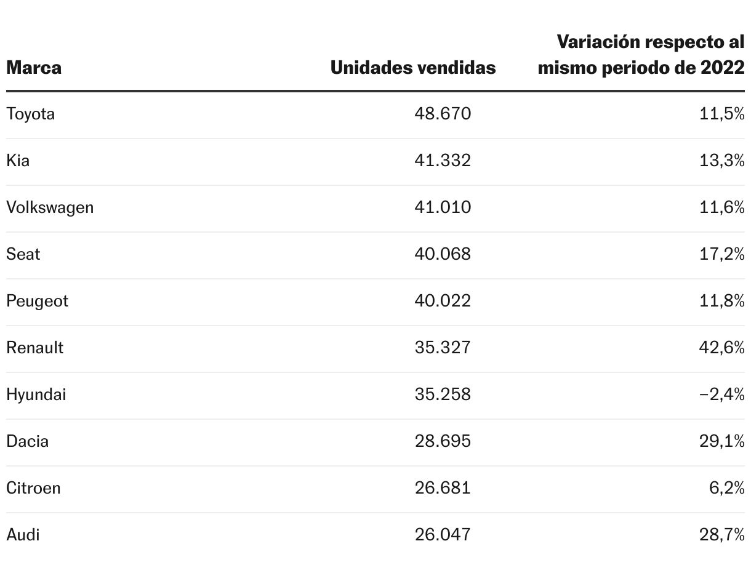Click Renault's 42,6% variation value
Viewport: 751px width, 565px height.
point(722,348)
